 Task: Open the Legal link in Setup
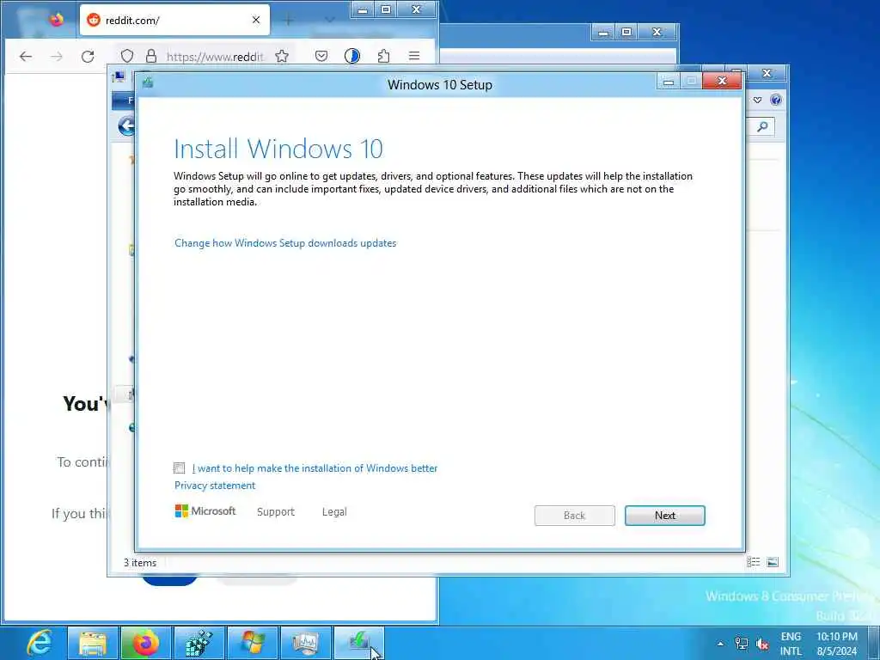[334, 512]
